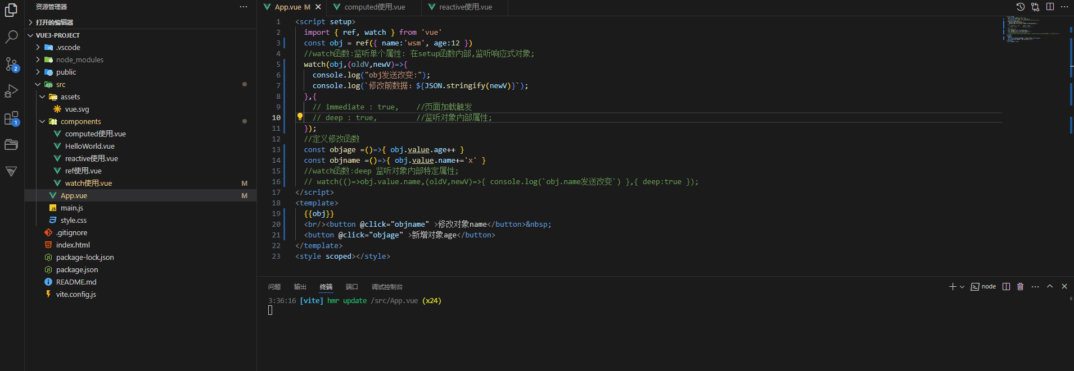Click the lightbulb code action on line 10
This screenshot has width=1074, height=371.
tap(300, 117)
